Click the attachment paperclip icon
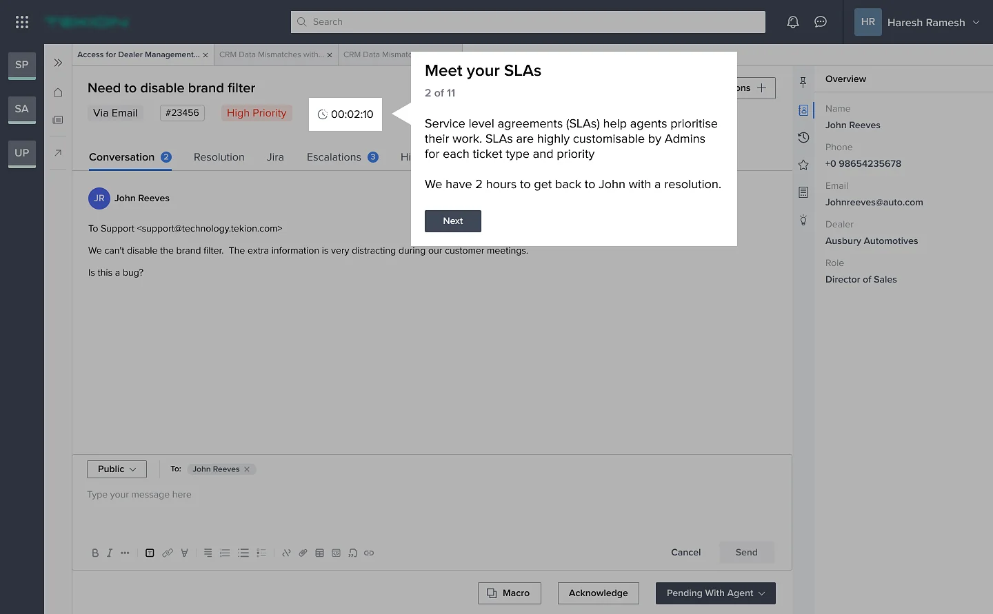 [x=303, y=553]
